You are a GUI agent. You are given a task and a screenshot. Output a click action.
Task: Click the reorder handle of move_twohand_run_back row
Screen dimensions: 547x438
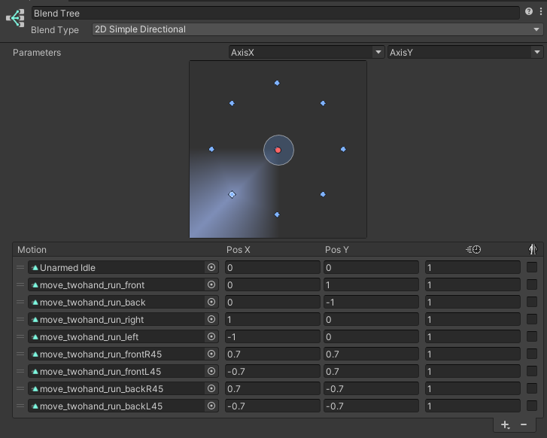pos(20,303)
